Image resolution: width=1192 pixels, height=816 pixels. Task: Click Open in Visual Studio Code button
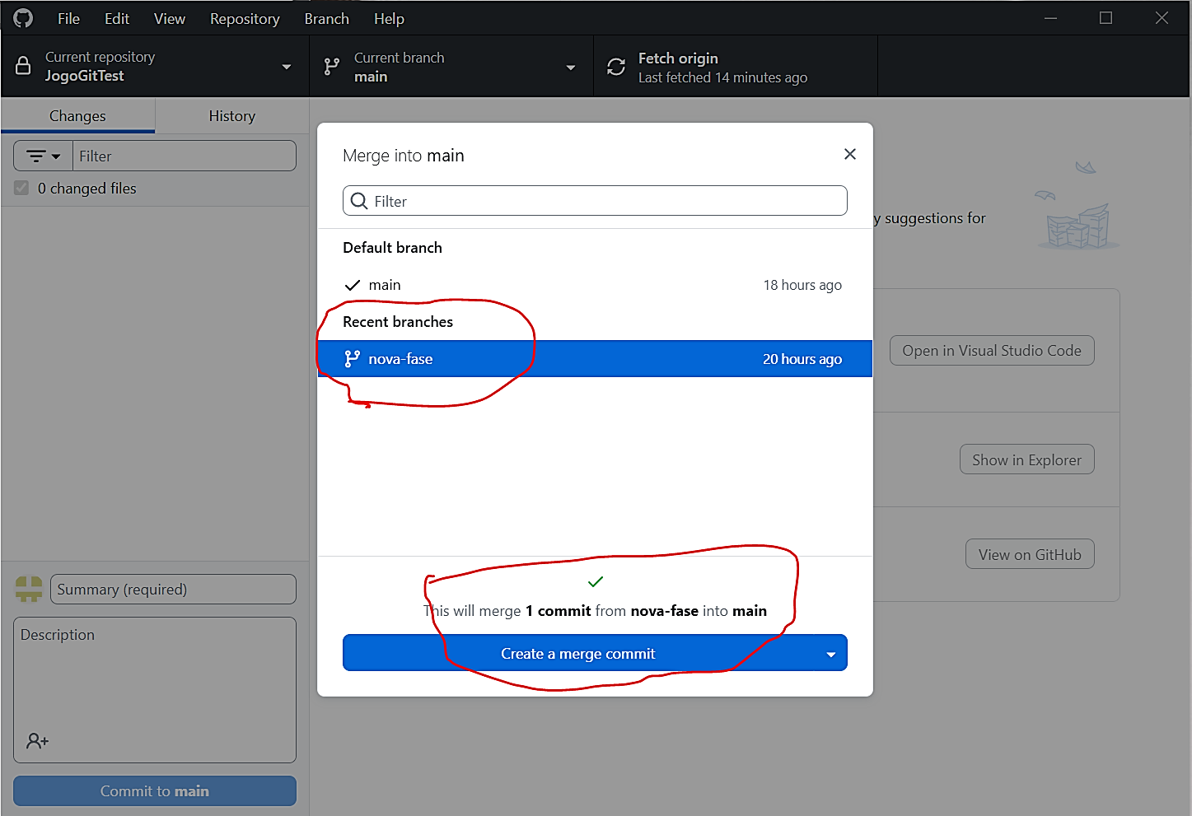point(991,351)
